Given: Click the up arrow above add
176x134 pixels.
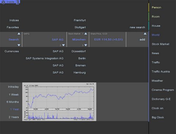Looking at the screenshot, I should tap(145, 33).
